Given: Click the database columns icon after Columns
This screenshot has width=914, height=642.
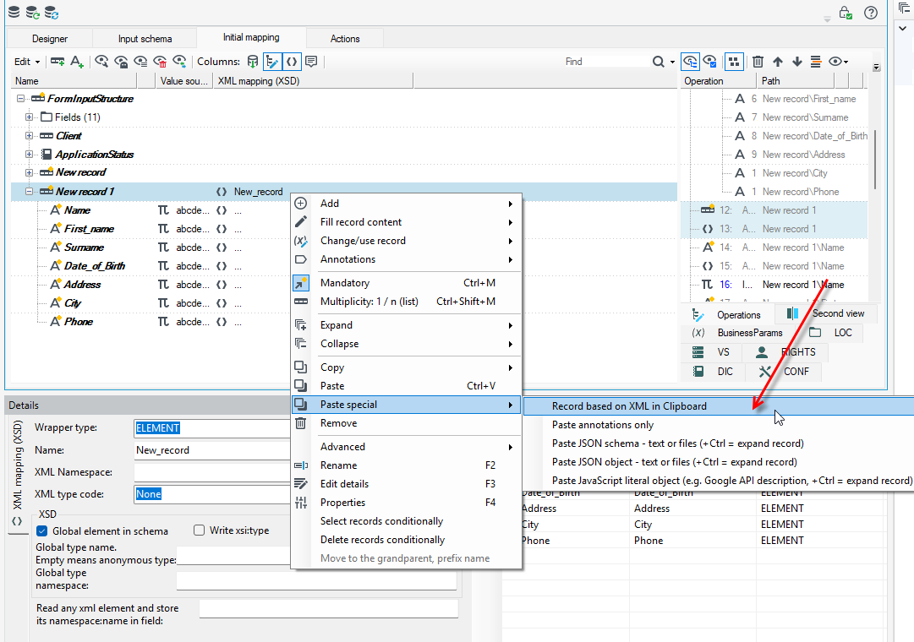Looking at the screenshot, I should click(x=253, y=61).
